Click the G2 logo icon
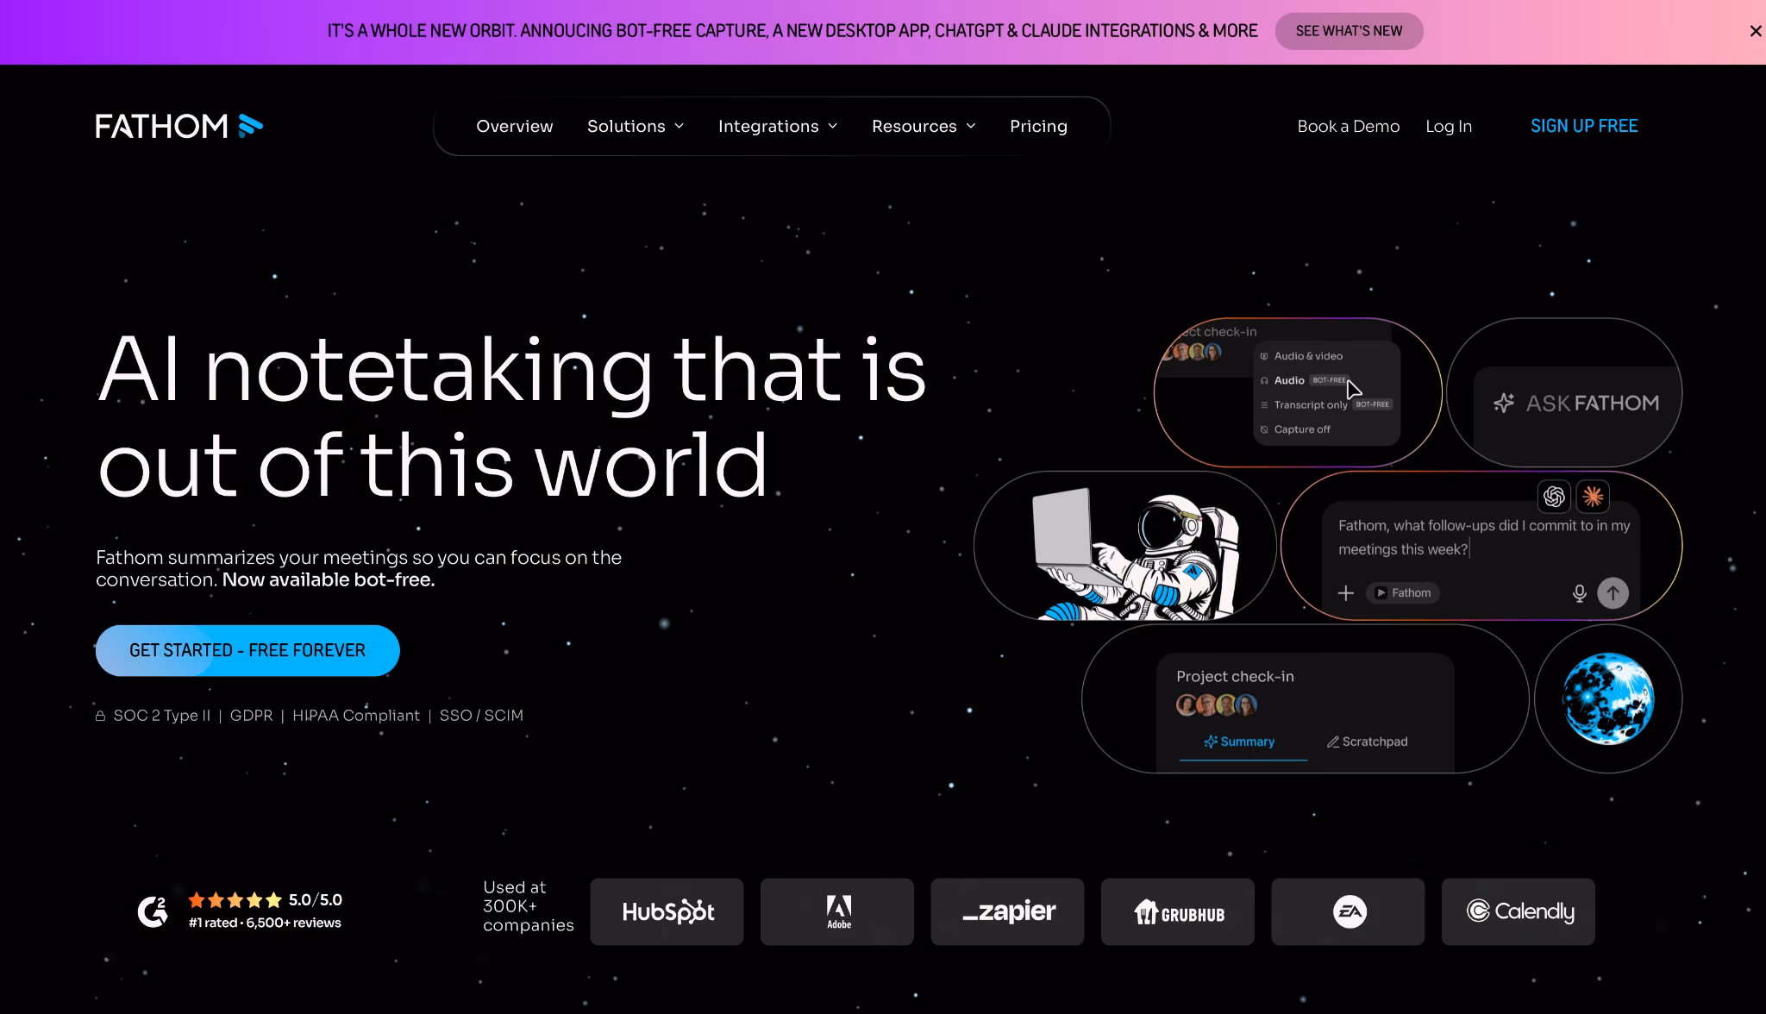1766x1014 pixels. (153, 911)
